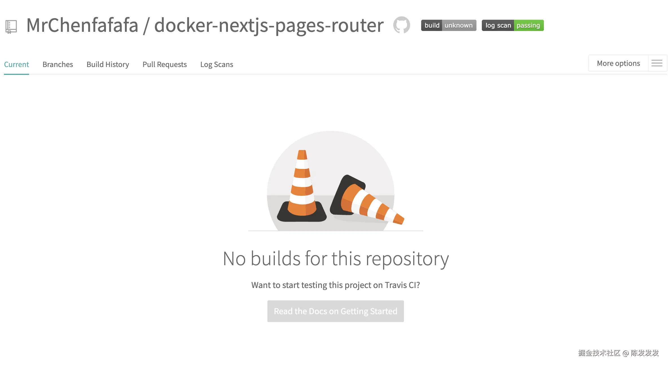Click the Want to start testing text
The height and width of the screenshot is (366, 668).
pyautogui.click(x=336, y=285)
